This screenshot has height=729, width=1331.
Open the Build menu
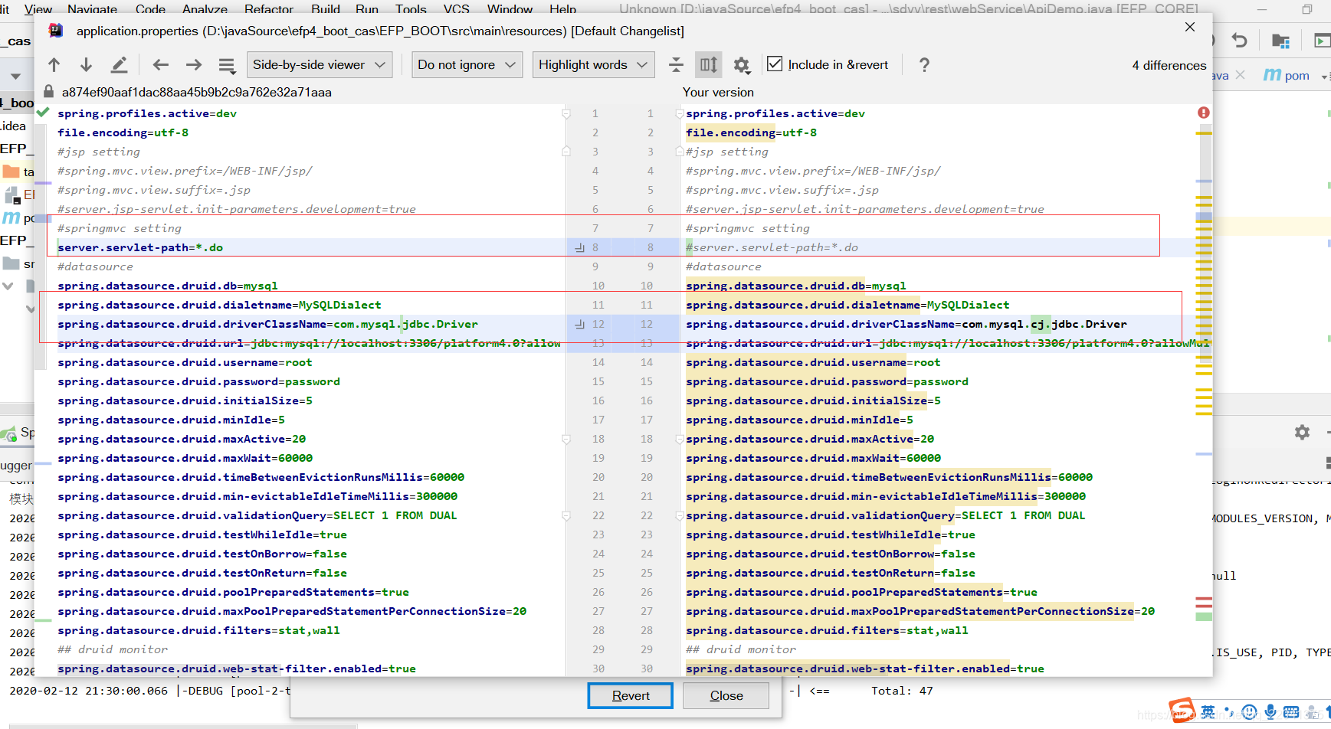click(326, 9)
